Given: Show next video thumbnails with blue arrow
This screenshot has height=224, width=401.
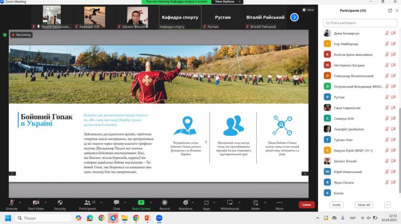Looking at the screenshot, I should pyautogui.click(x=294, y=17).
